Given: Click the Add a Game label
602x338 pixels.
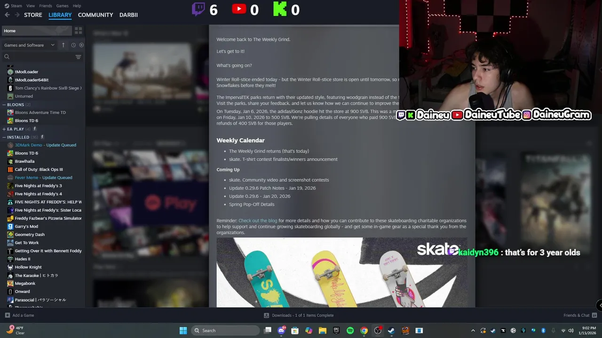Looking at the screenshot, I should coord(23,315).
